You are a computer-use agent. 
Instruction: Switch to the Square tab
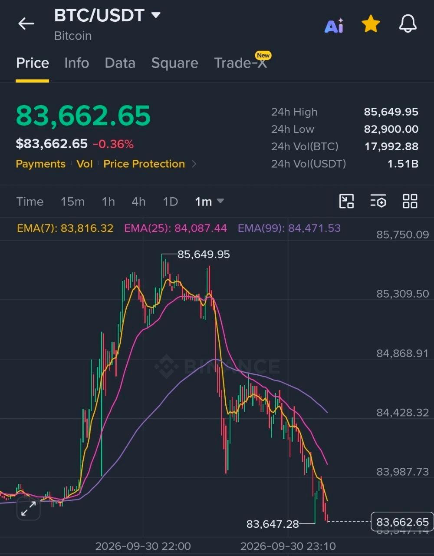click(174, 63)
